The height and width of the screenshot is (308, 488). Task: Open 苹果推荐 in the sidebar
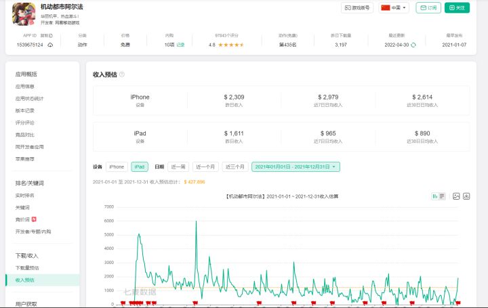click(24, 159)
